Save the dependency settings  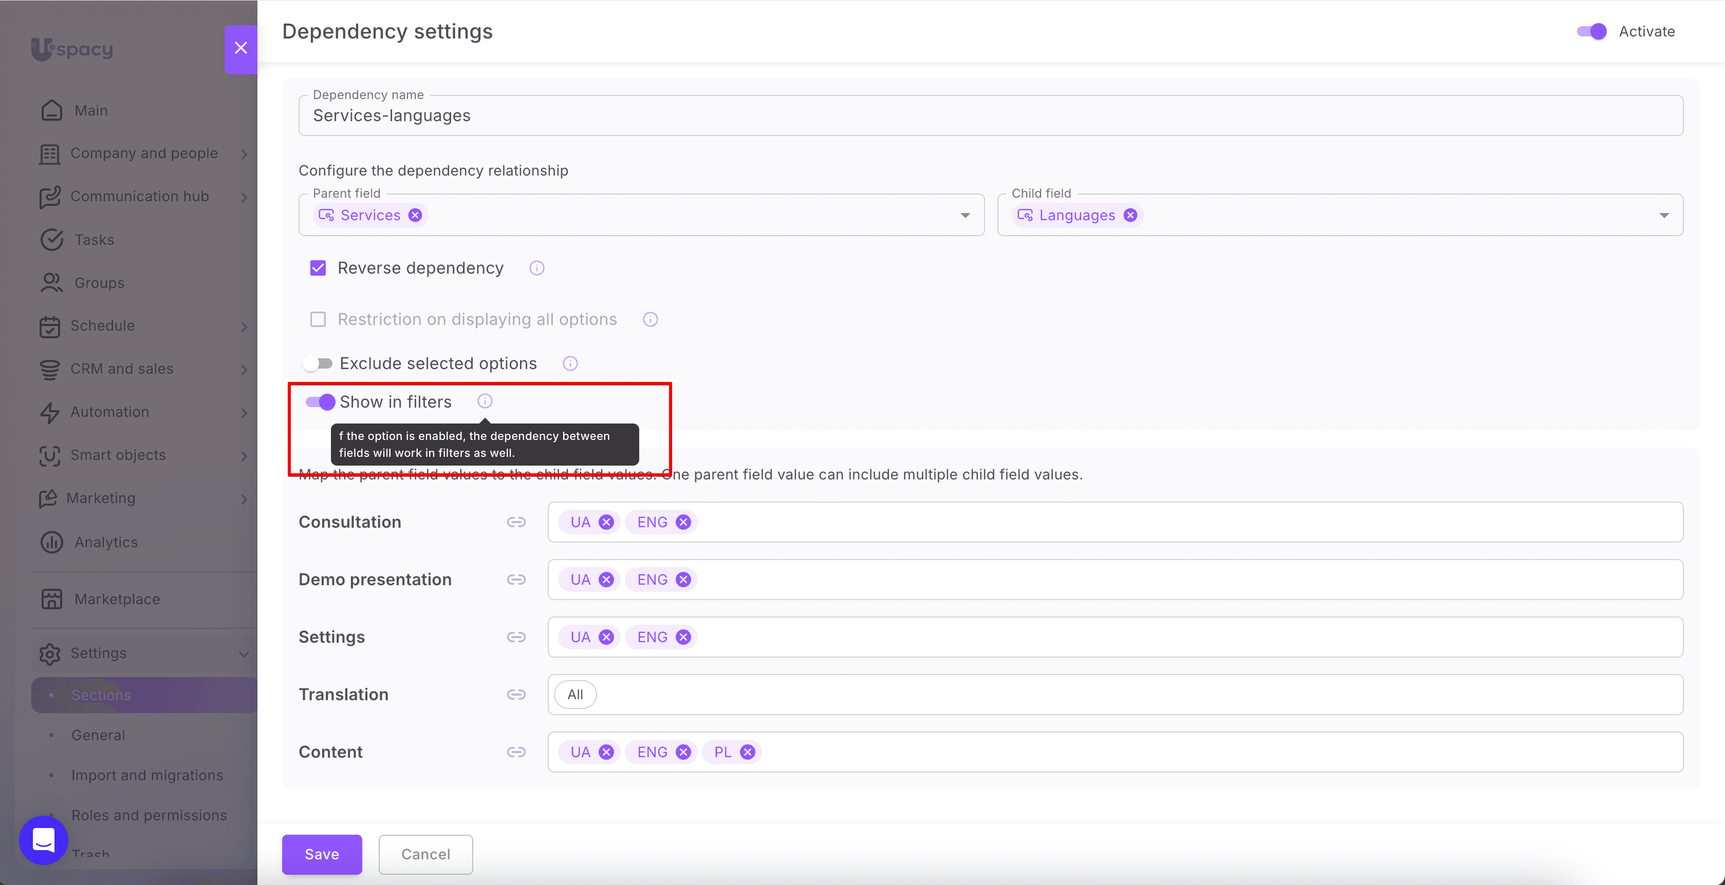[322, 854]
